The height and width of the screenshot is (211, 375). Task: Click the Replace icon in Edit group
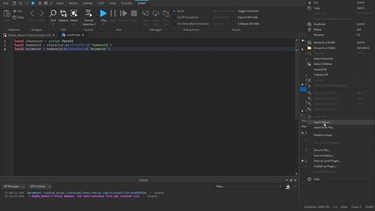(63, 13)
